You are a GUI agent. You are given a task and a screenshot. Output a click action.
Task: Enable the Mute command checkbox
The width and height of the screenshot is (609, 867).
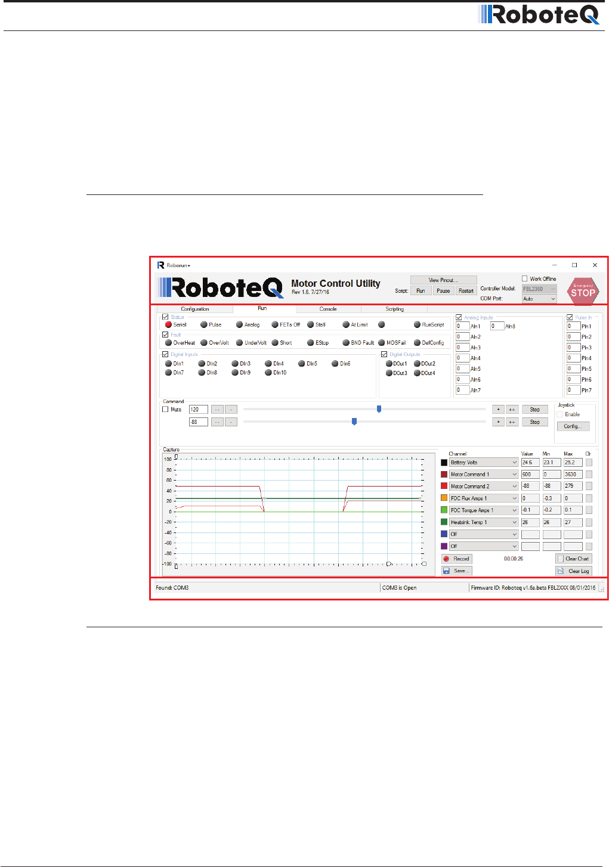tap(165, 410)
